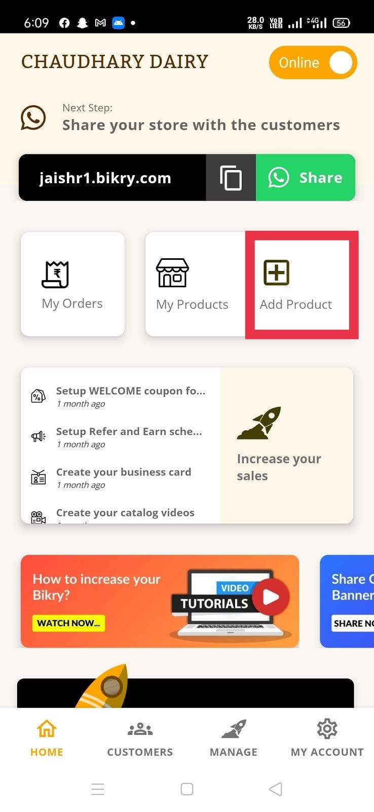Tap the Android back navigation button
374x812 pixels.
[276, 789]
